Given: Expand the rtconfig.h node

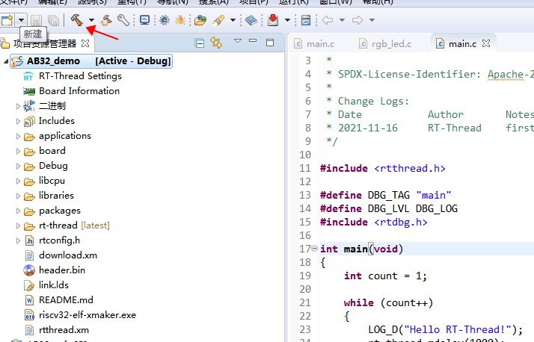Looking at the screenshot, I should (18, 241).
